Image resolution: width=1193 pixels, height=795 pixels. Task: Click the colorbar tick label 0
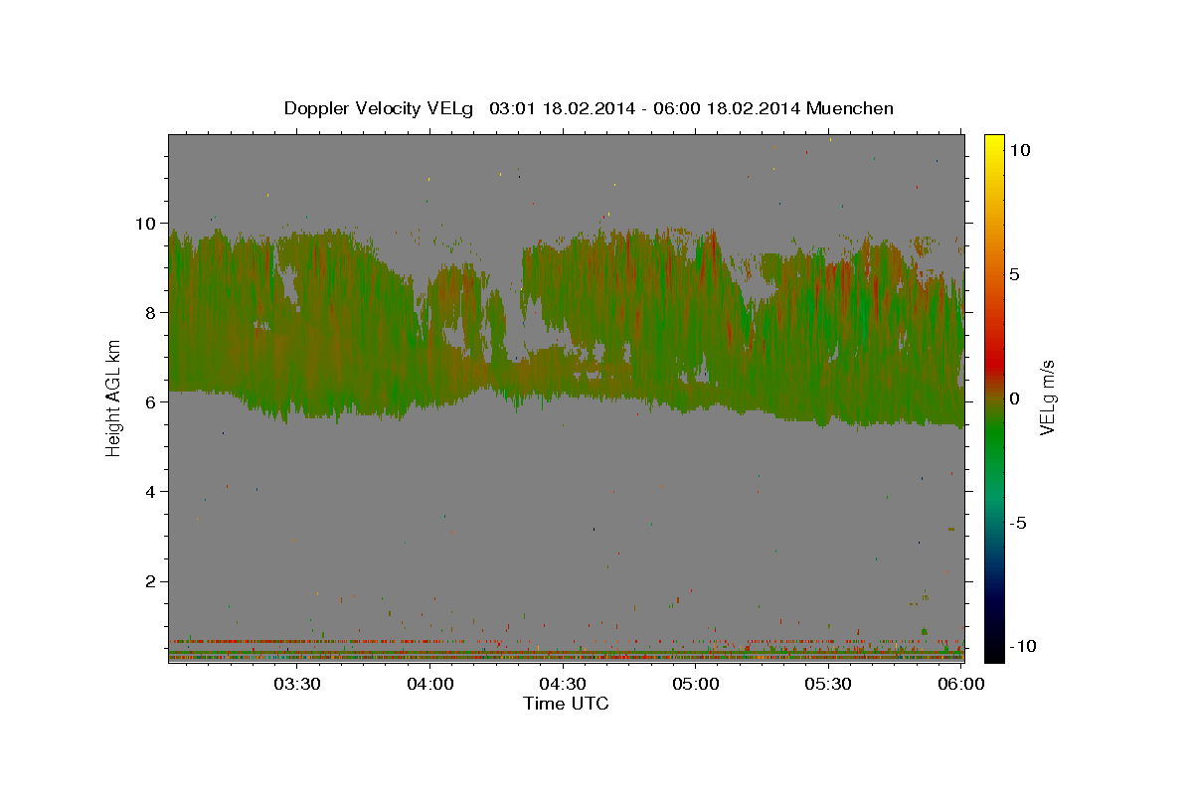pyautogui.click(x=1014, y=398)
